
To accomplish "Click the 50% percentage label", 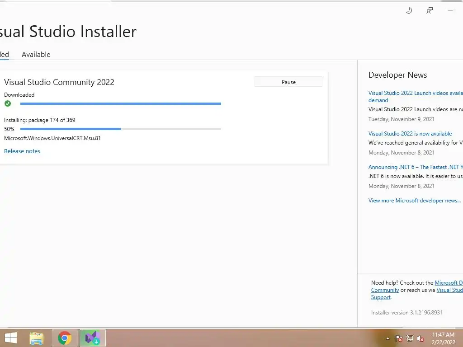I will click(9, 129).
